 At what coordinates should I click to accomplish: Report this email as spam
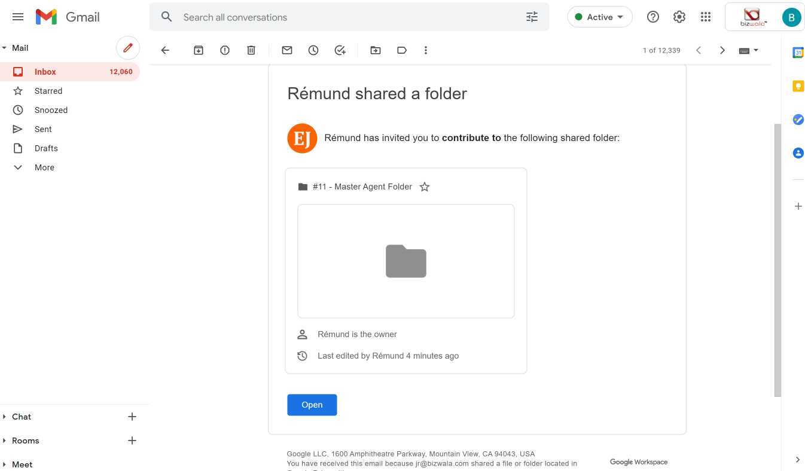click(225, 50)
